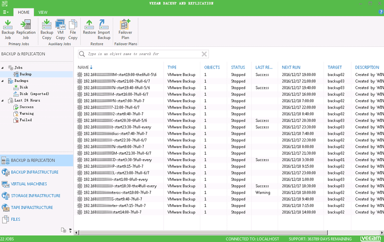Click the horizontal scrollbar thumb
Viewport: 384px width, 242px height.
(203, 233)
